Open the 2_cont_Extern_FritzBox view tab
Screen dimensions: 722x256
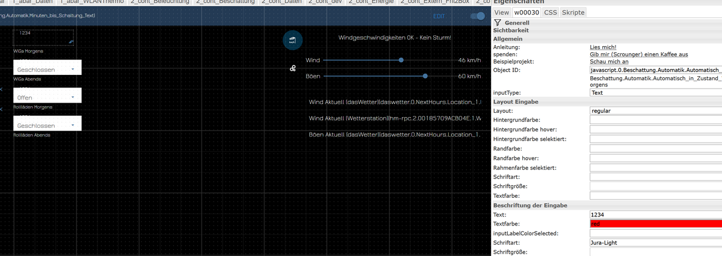coord(434,2)
